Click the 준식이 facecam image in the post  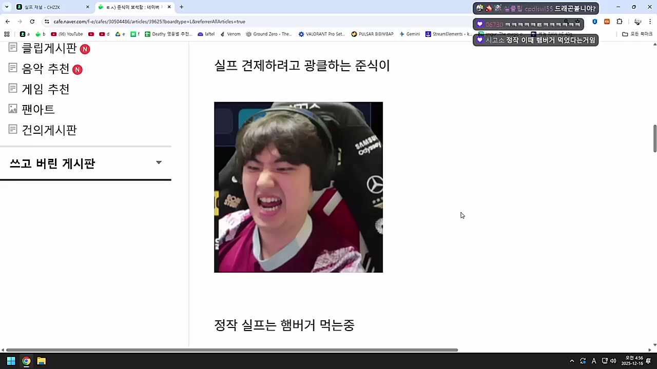(x=298, y=187)
